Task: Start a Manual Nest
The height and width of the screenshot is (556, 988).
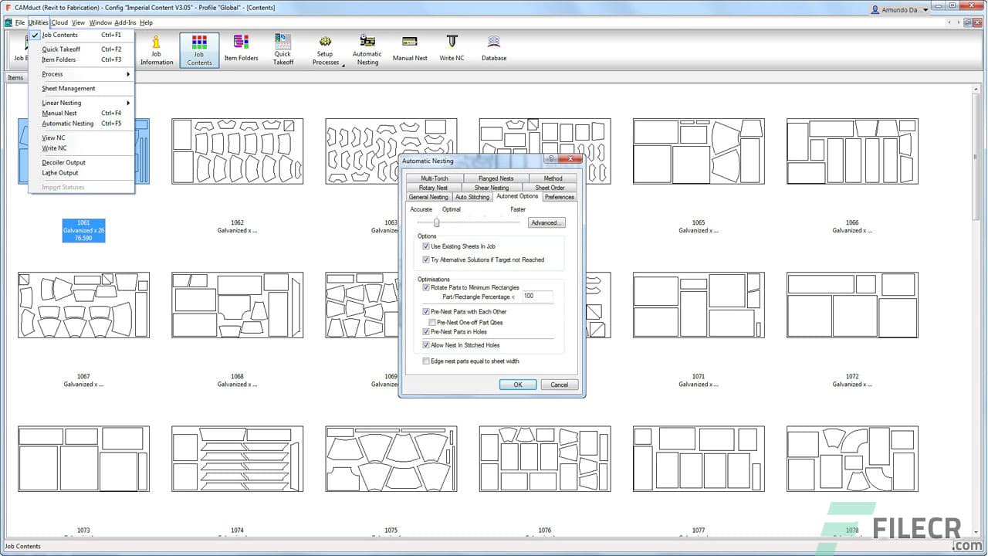Action: pos(409,48)
